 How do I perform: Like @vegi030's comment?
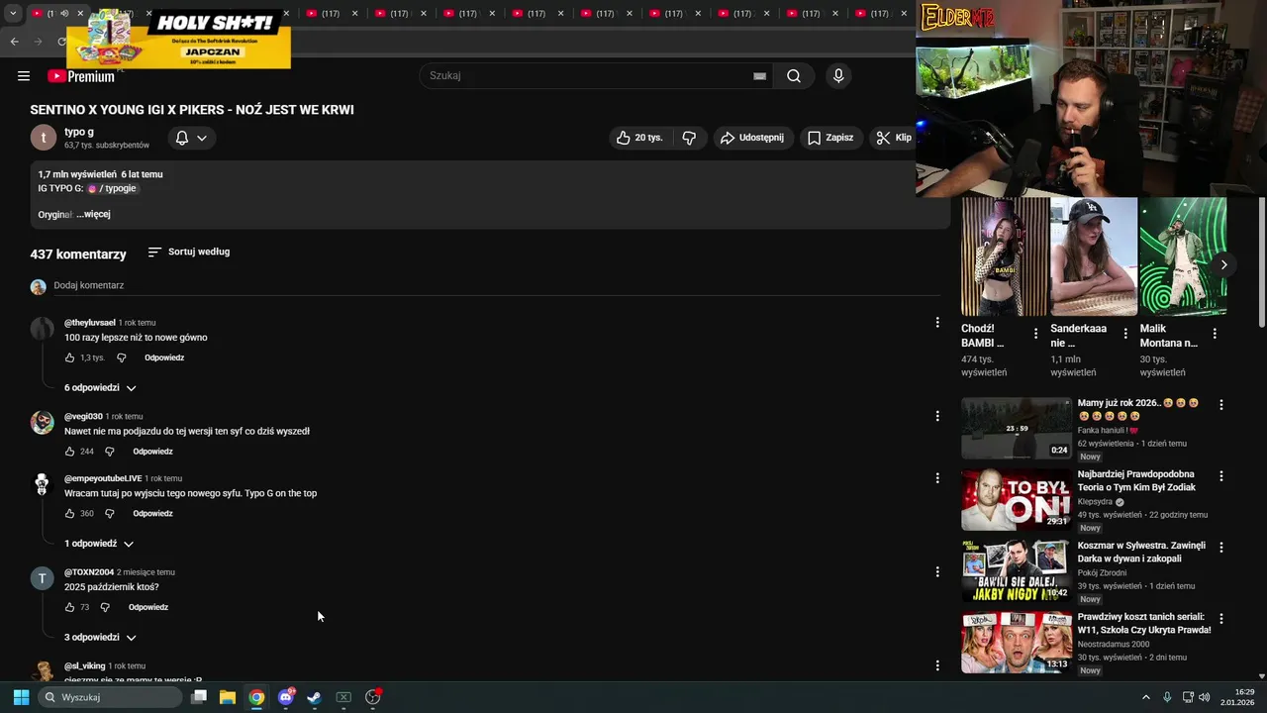(x=70, y=452)
